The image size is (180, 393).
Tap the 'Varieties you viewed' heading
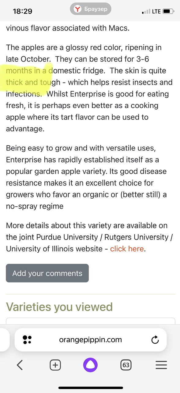[x=59, y=306]
